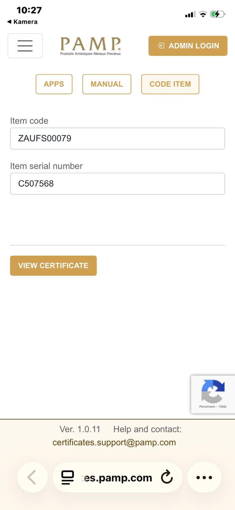Return to Kamera app via back arrow
Image resolution: width=235 pixels, height=510 pixels.
(22, 22)
